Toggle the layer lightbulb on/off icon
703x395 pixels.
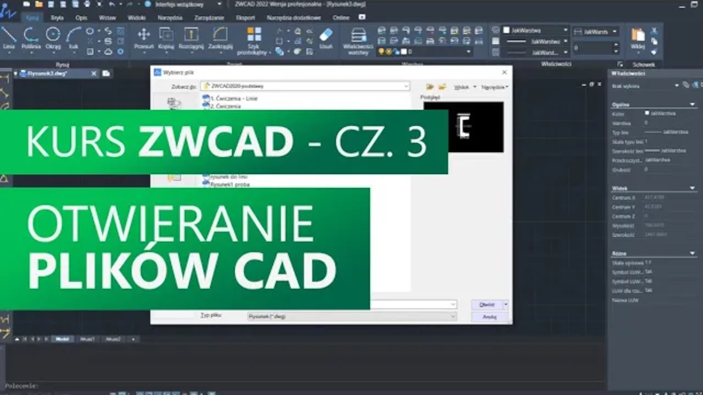coord(380,52)
